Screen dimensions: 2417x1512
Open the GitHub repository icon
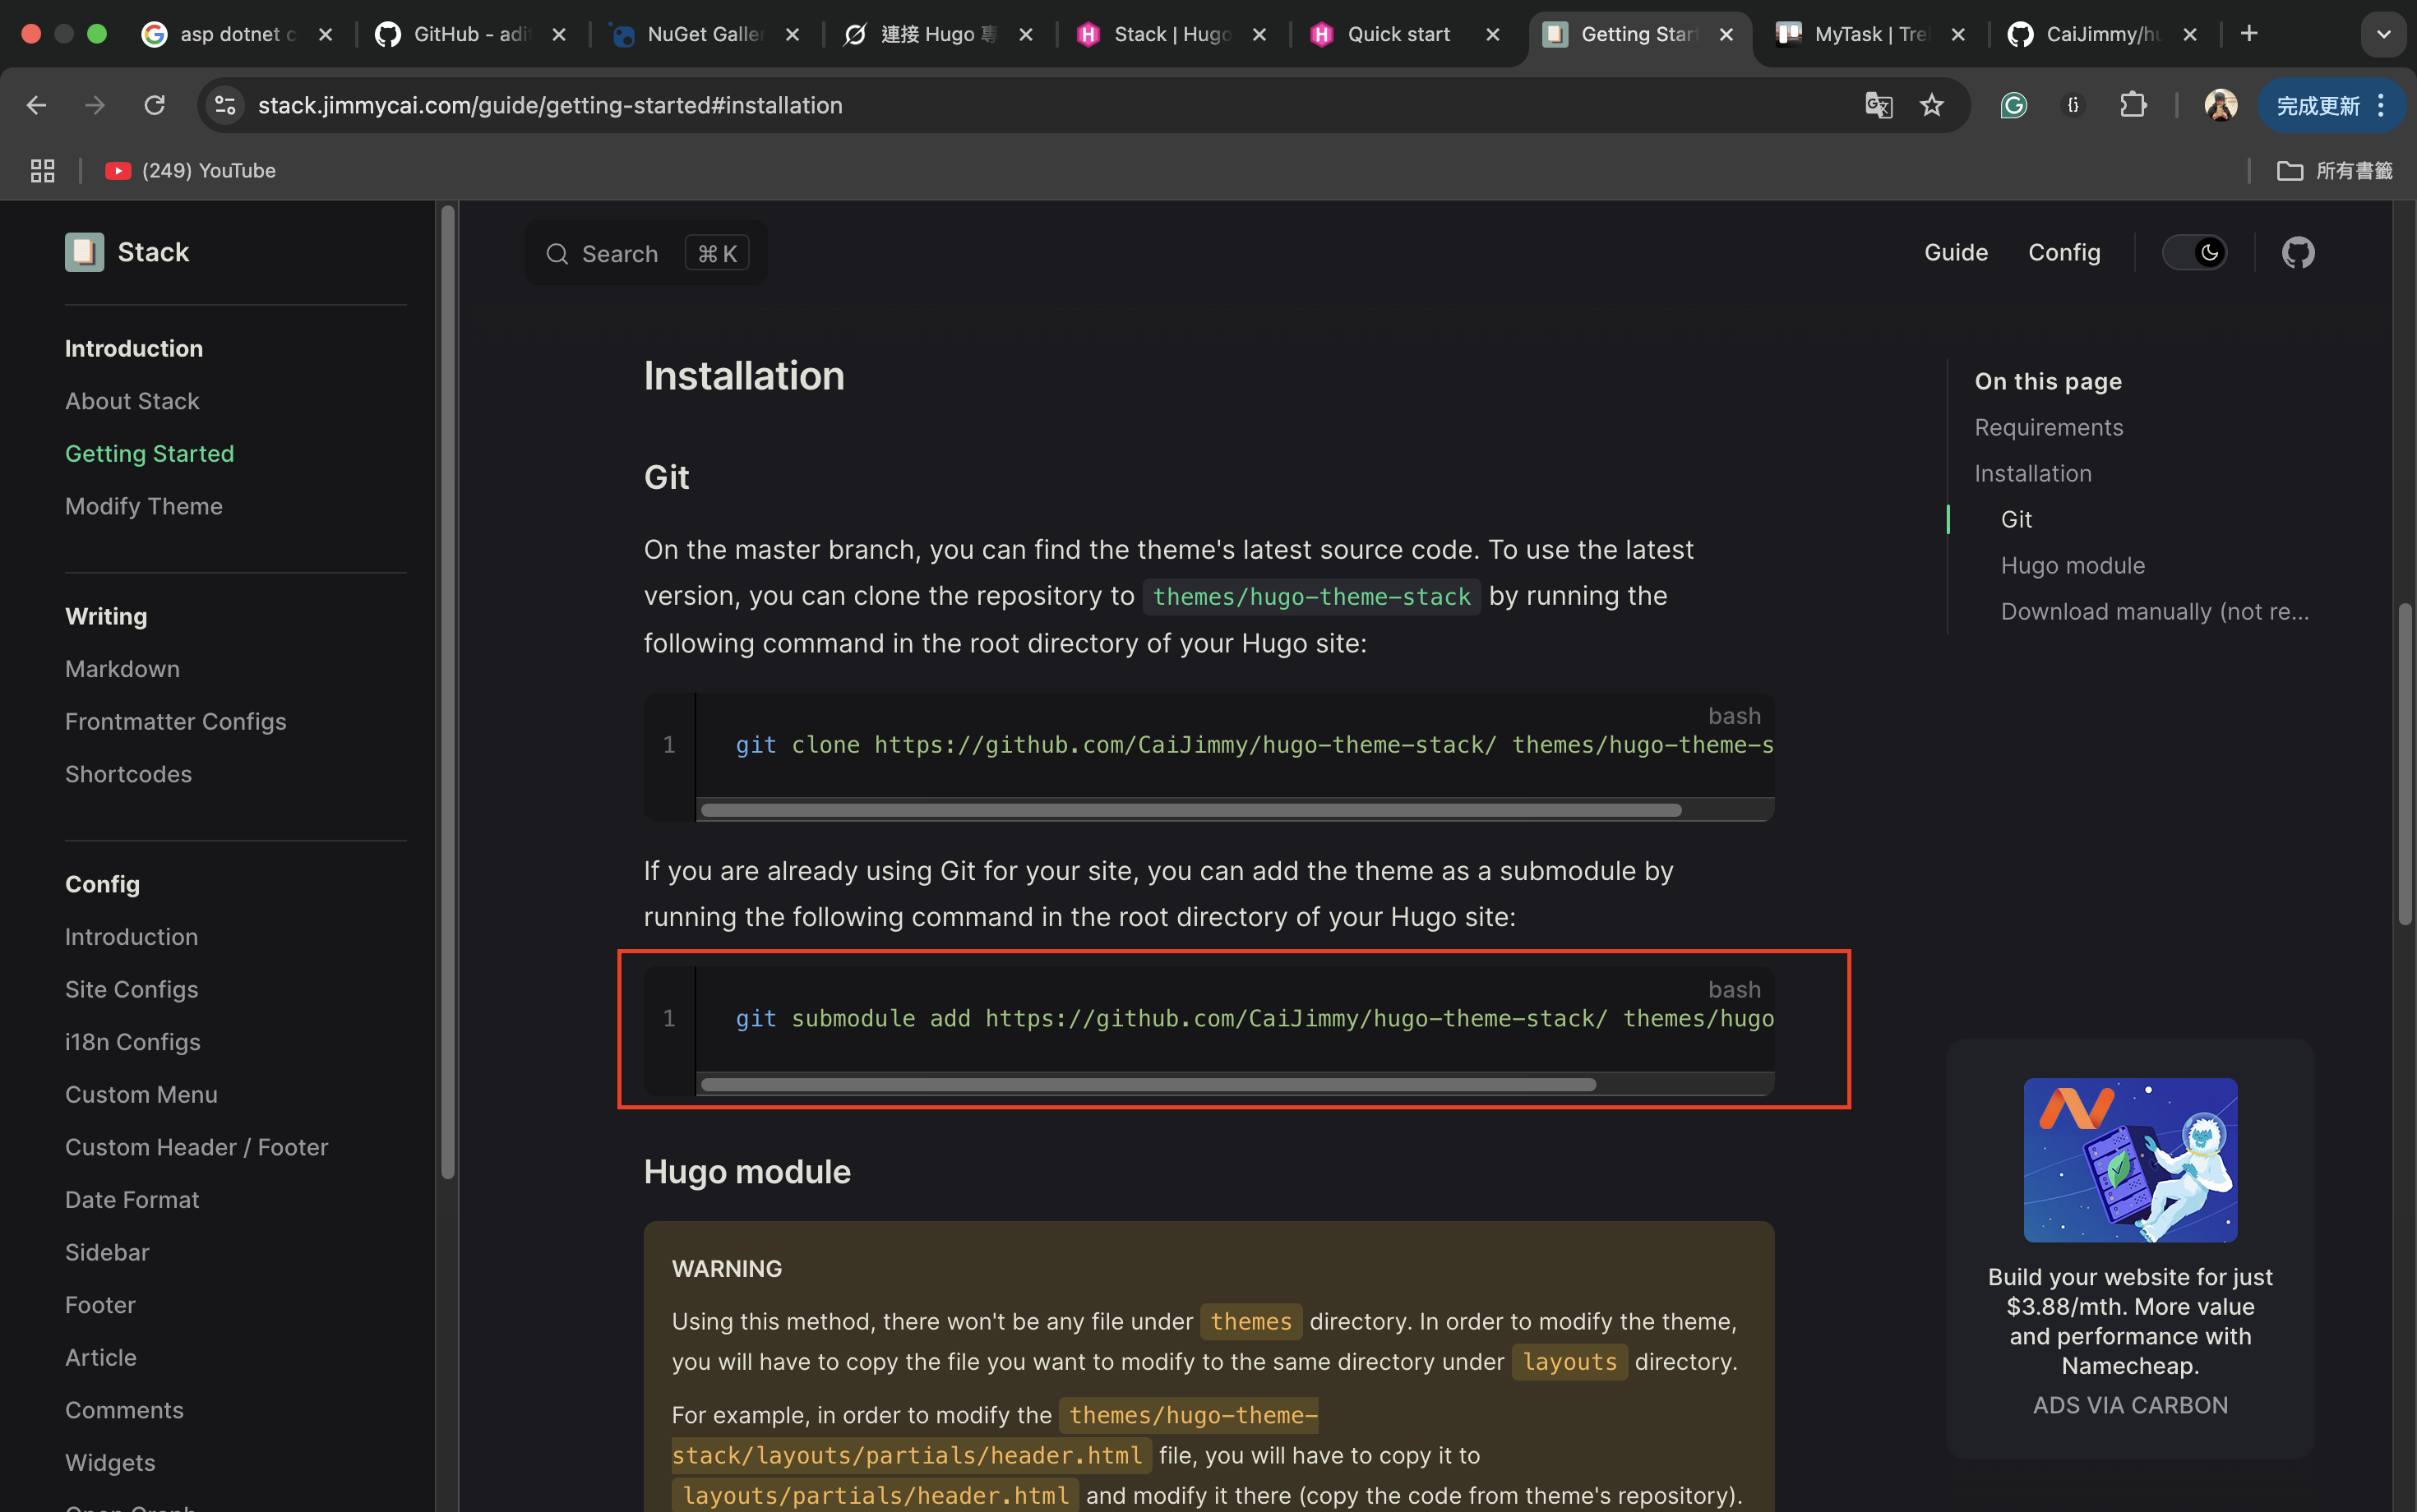(x=2297, y=252)
